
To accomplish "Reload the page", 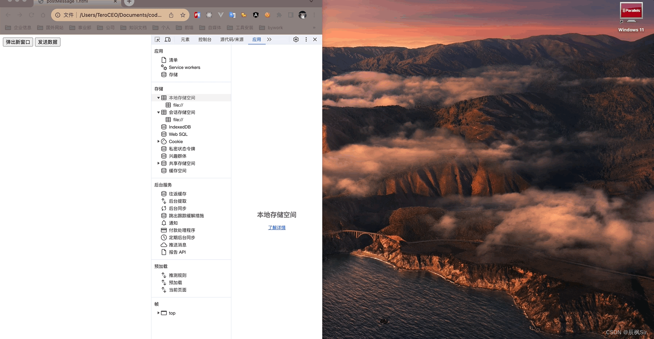I will [x=31, y=15].
